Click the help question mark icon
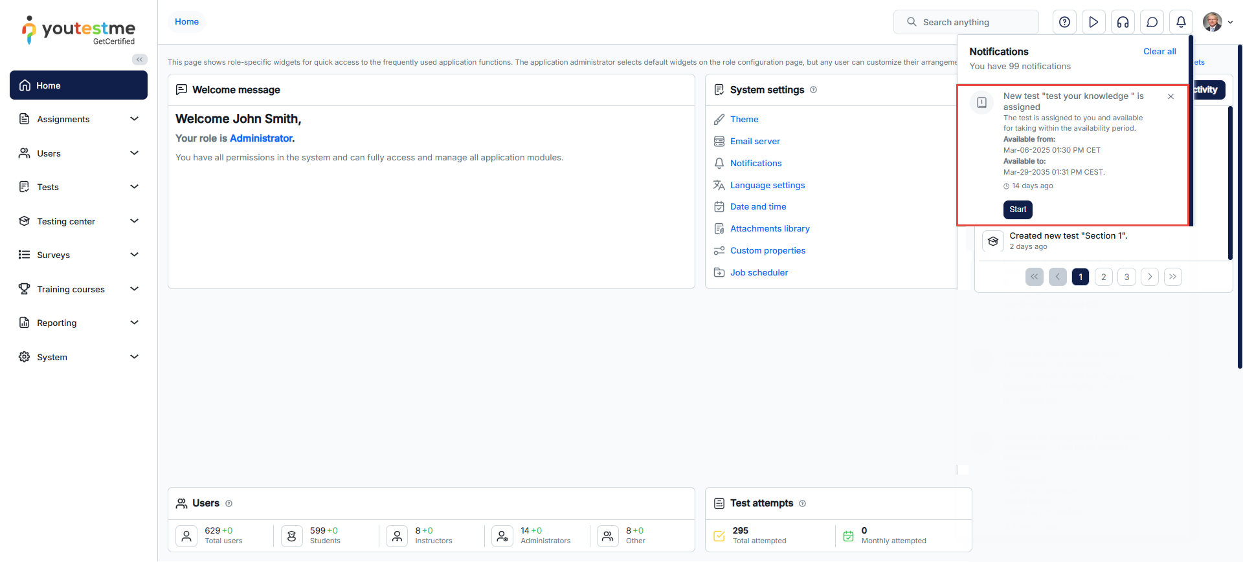This screenshot has width=1243, height=562. (1064, 22)
